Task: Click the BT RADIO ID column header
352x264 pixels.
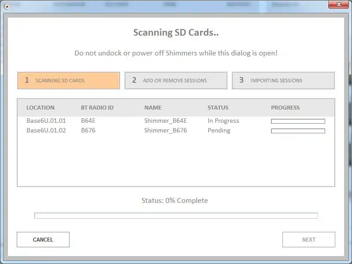Action: click(x=97, y=107)
